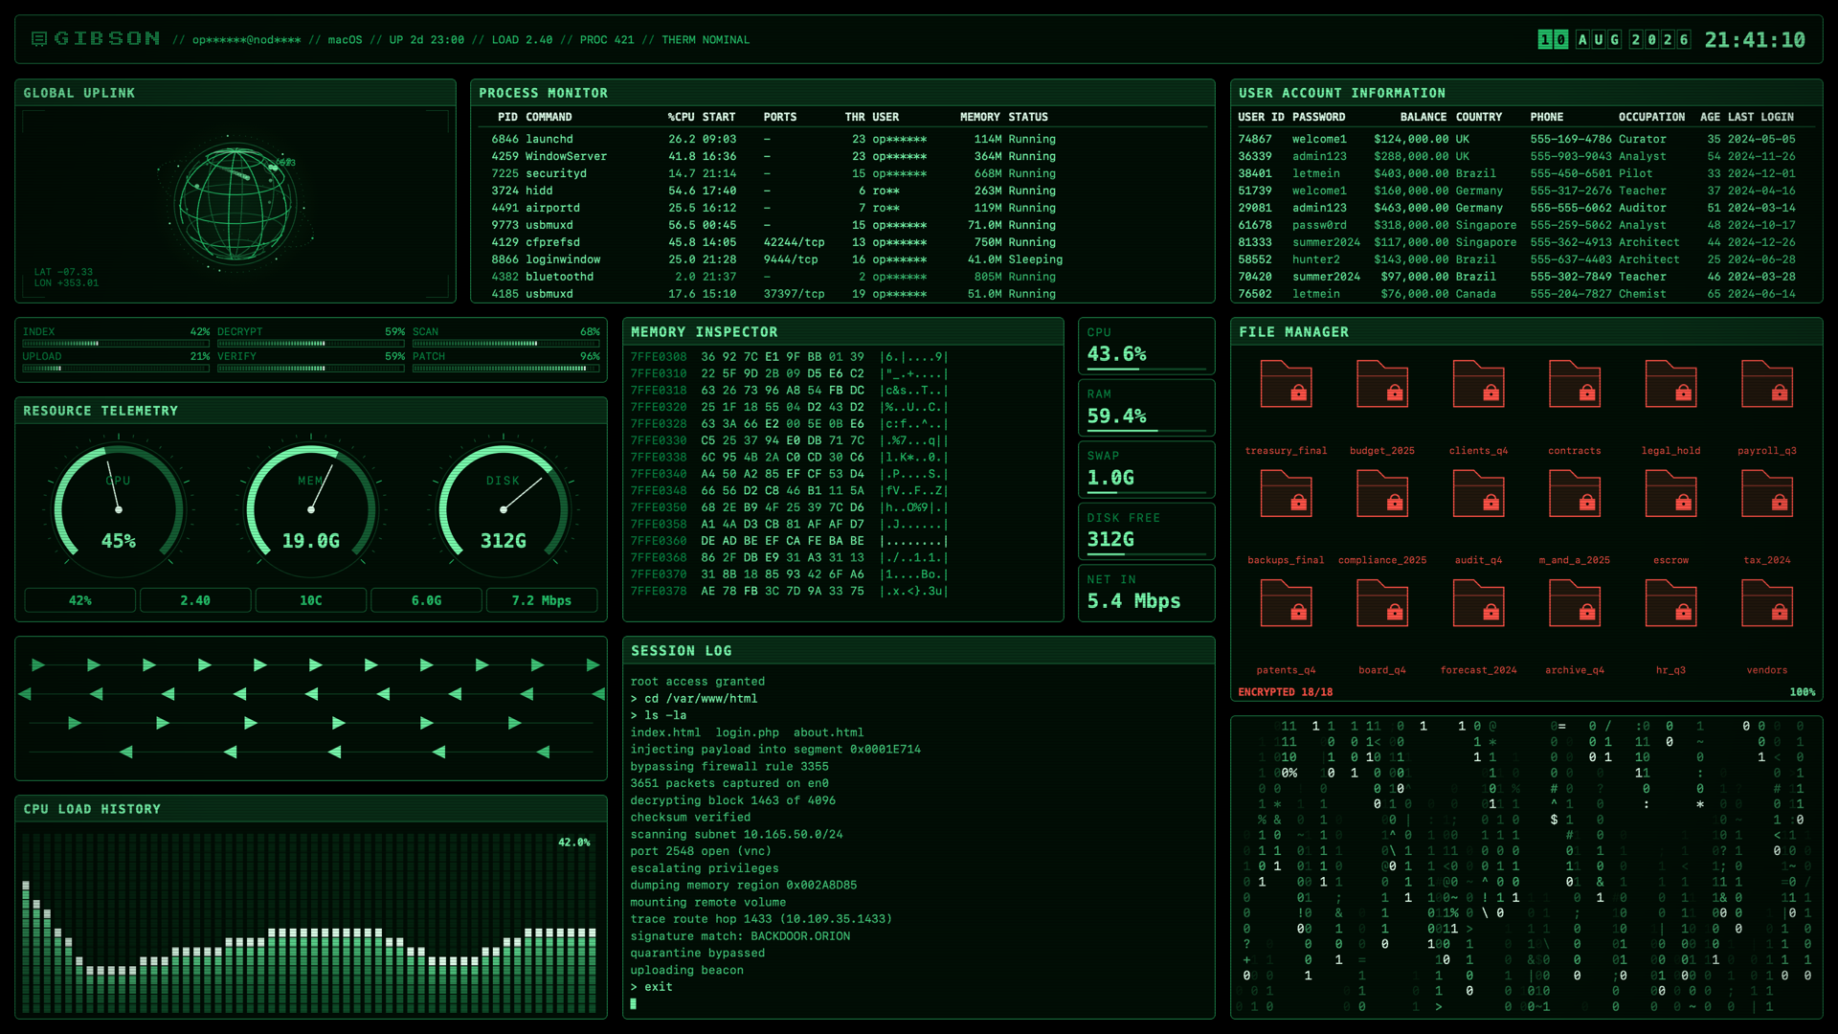Open the patents_q4 locked folder

(1286, 604)
